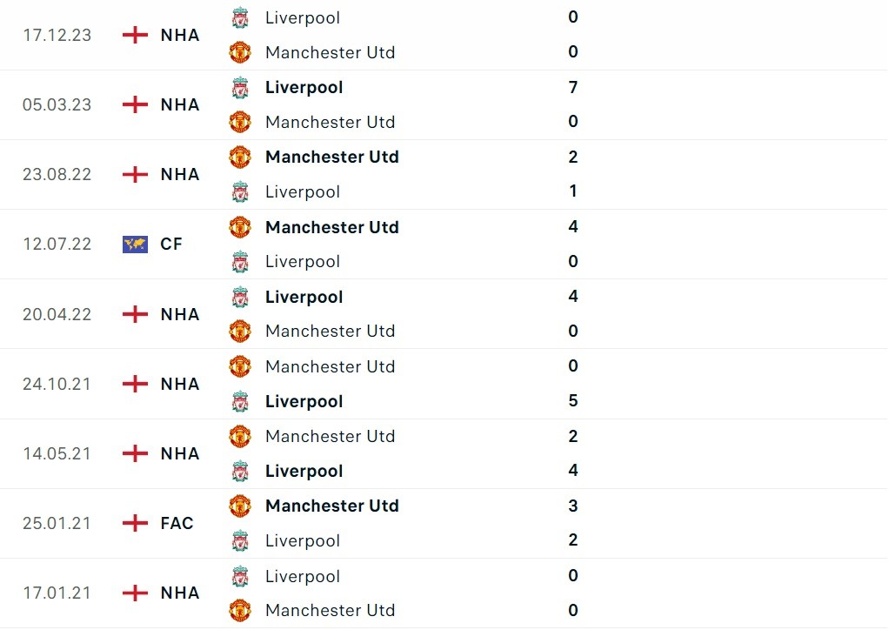Screen dimensions: 889x630
Task: Click the world flag icon beside CF
Action: click(x=135, y=244)
